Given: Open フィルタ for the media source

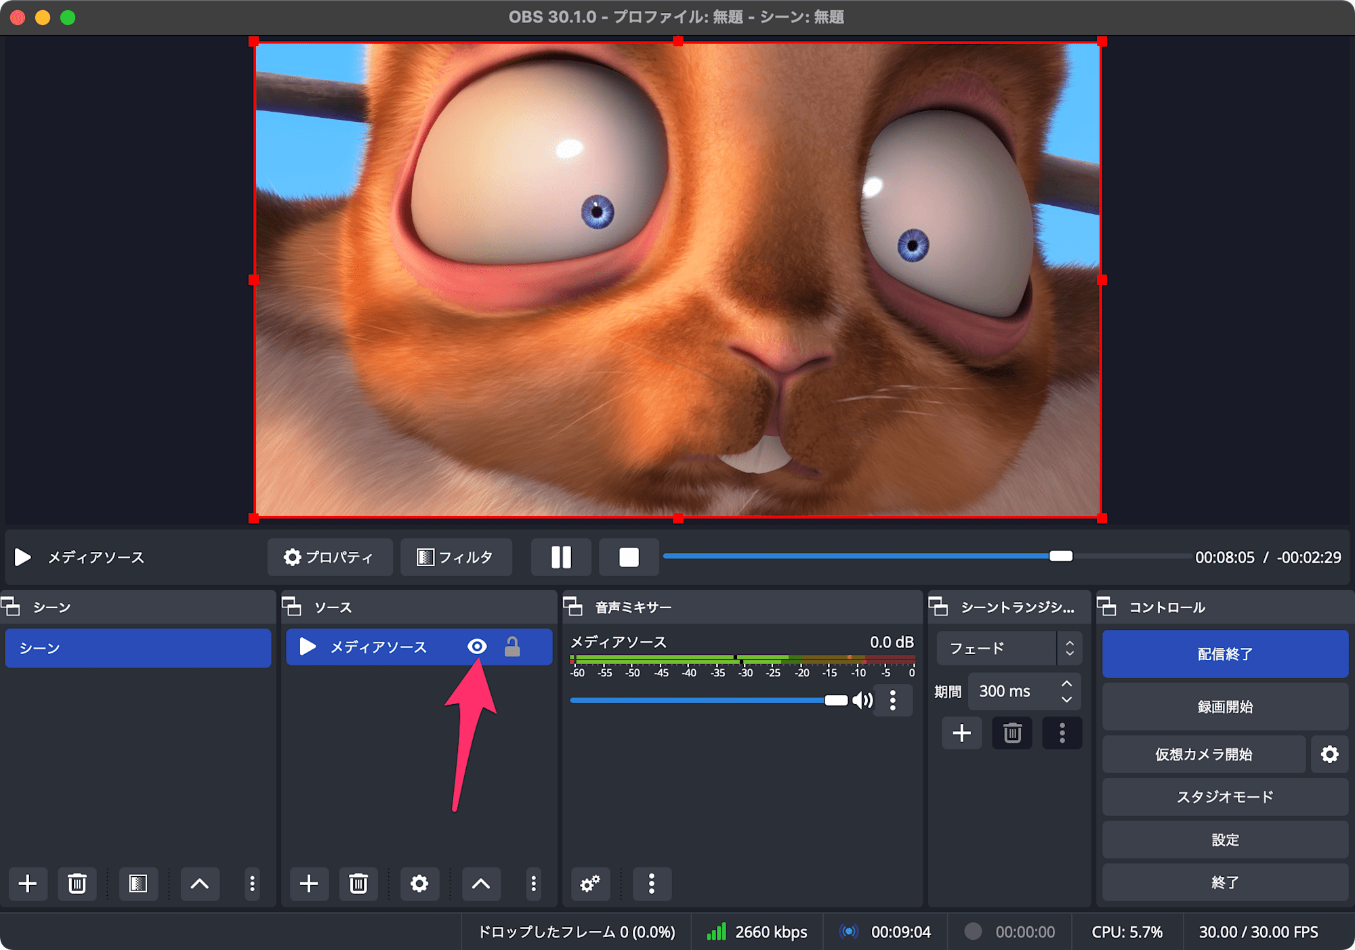Looking at the screenshot, I should (x=456, y=557).
